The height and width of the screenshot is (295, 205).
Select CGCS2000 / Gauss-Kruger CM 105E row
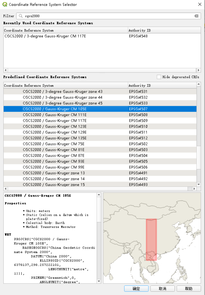(100, 109)
